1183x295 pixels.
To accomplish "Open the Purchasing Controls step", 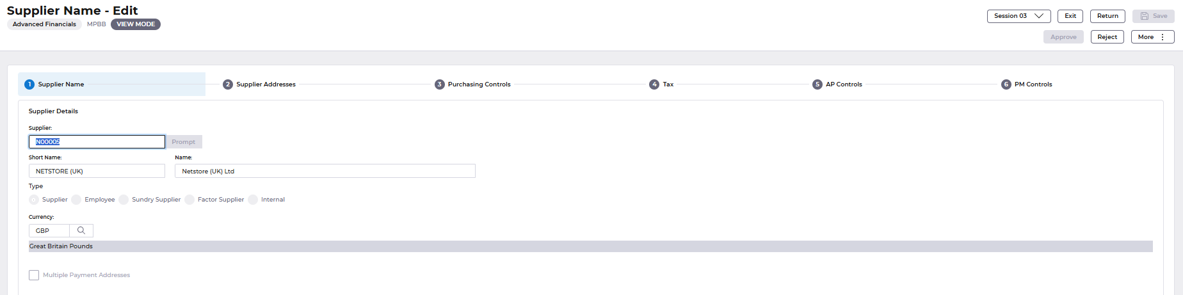I will [x=479, y=84].
